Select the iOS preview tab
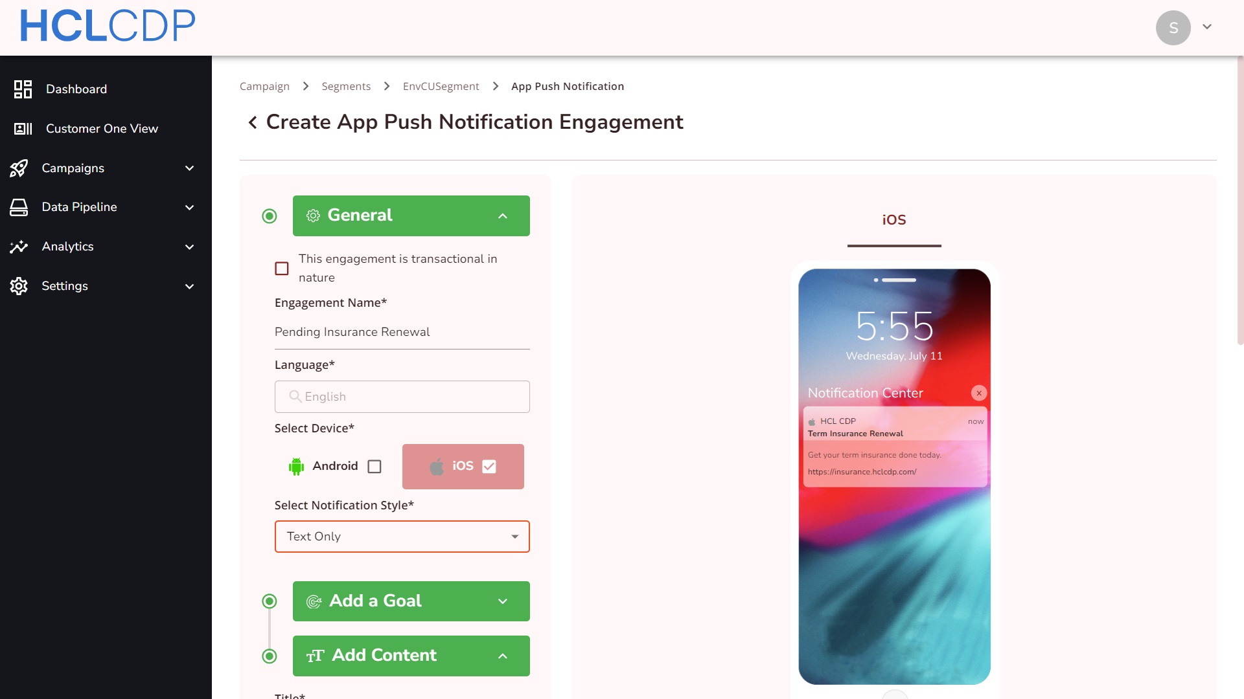1244x699 pixels. coord(894,220)
